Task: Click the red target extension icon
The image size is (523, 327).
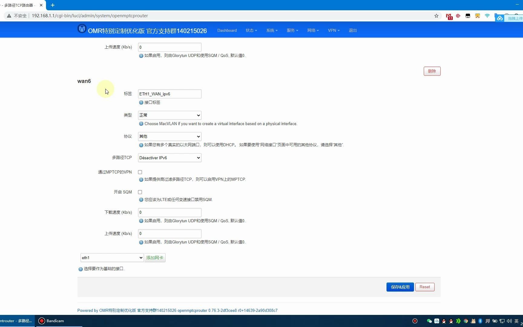Action: (x=458, y=16)
